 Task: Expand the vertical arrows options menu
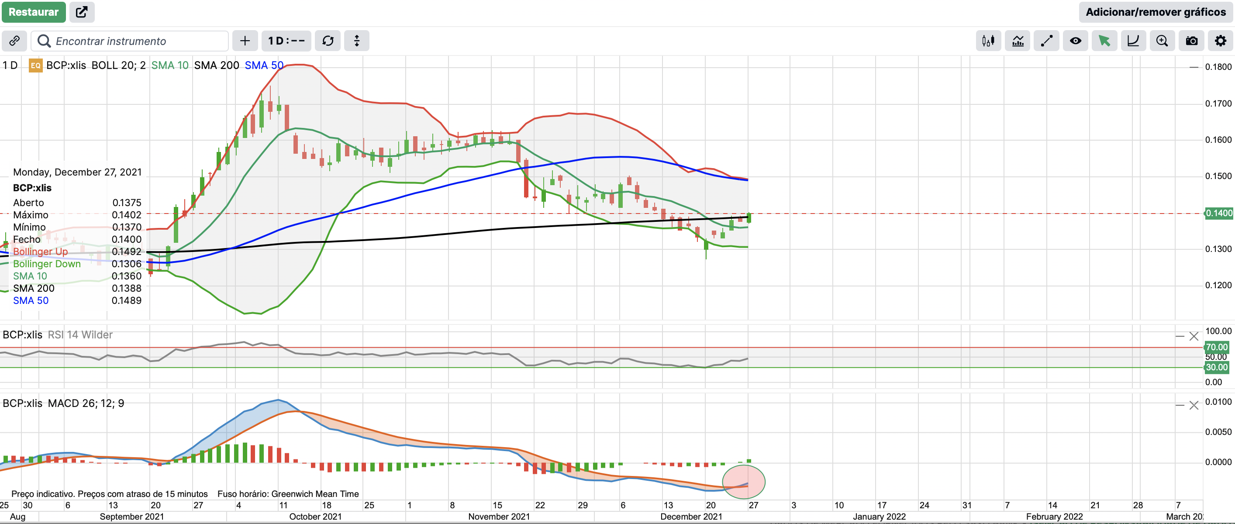tap(357, 41)
